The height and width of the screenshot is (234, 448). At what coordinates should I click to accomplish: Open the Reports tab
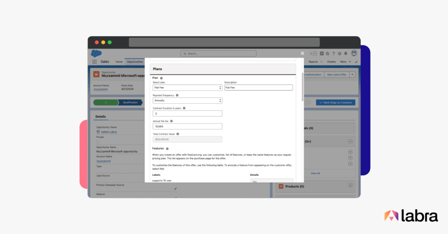tap(313, 62)
